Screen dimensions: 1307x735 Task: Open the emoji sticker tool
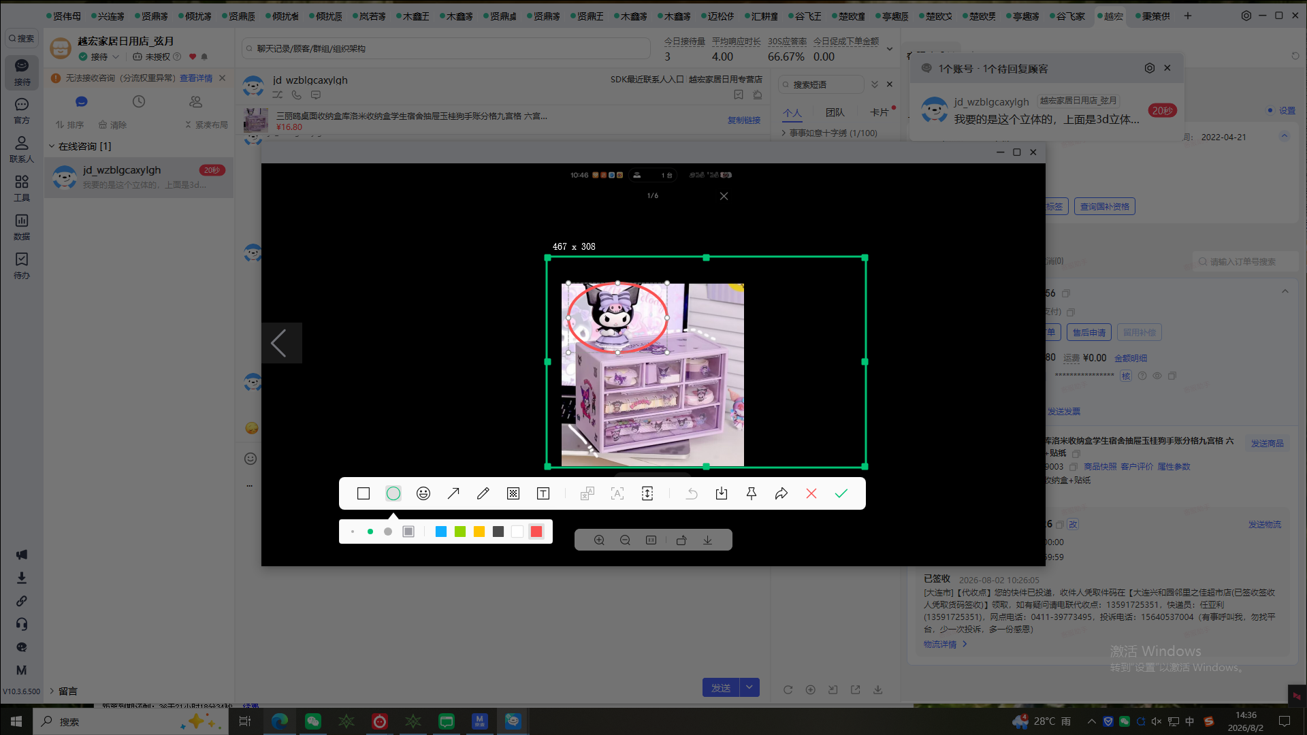pos(423,493)
